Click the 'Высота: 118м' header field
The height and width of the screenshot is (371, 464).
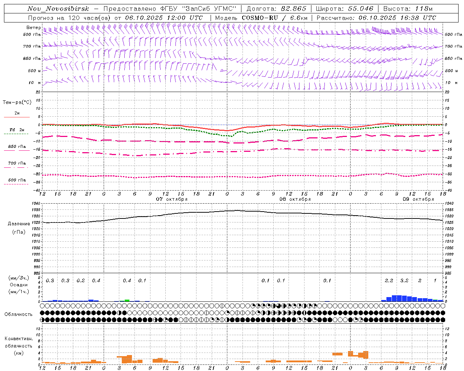[x=408, y=9]
